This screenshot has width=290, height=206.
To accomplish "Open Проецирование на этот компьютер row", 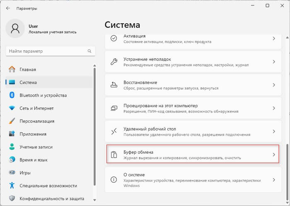I will pyautogui.click(x=193, y=108).
